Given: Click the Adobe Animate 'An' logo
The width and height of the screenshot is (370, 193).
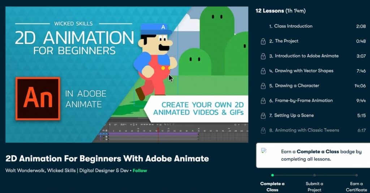Looking at the screenshot, I should (38, 98).
